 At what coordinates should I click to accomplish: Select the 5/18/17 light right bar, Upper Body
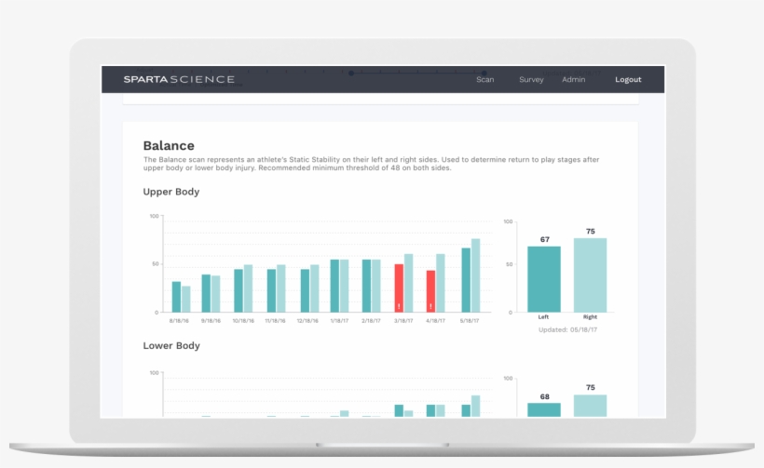click(x=476, y=275)
